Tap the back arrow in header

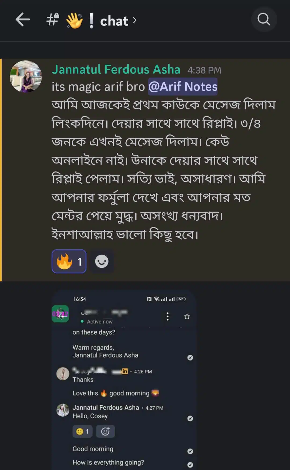(x=23, y=20)
